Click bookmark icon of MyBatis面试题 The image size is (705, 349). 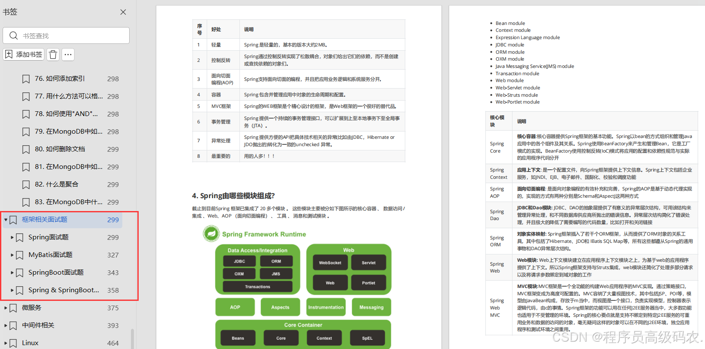pyautogui.click(x=20, y=255)
